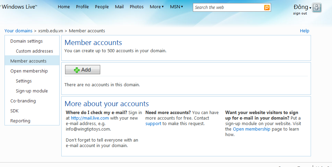Open the Photos menu item
This screenshot has width=332, height=167.
(x=136, y=7)
